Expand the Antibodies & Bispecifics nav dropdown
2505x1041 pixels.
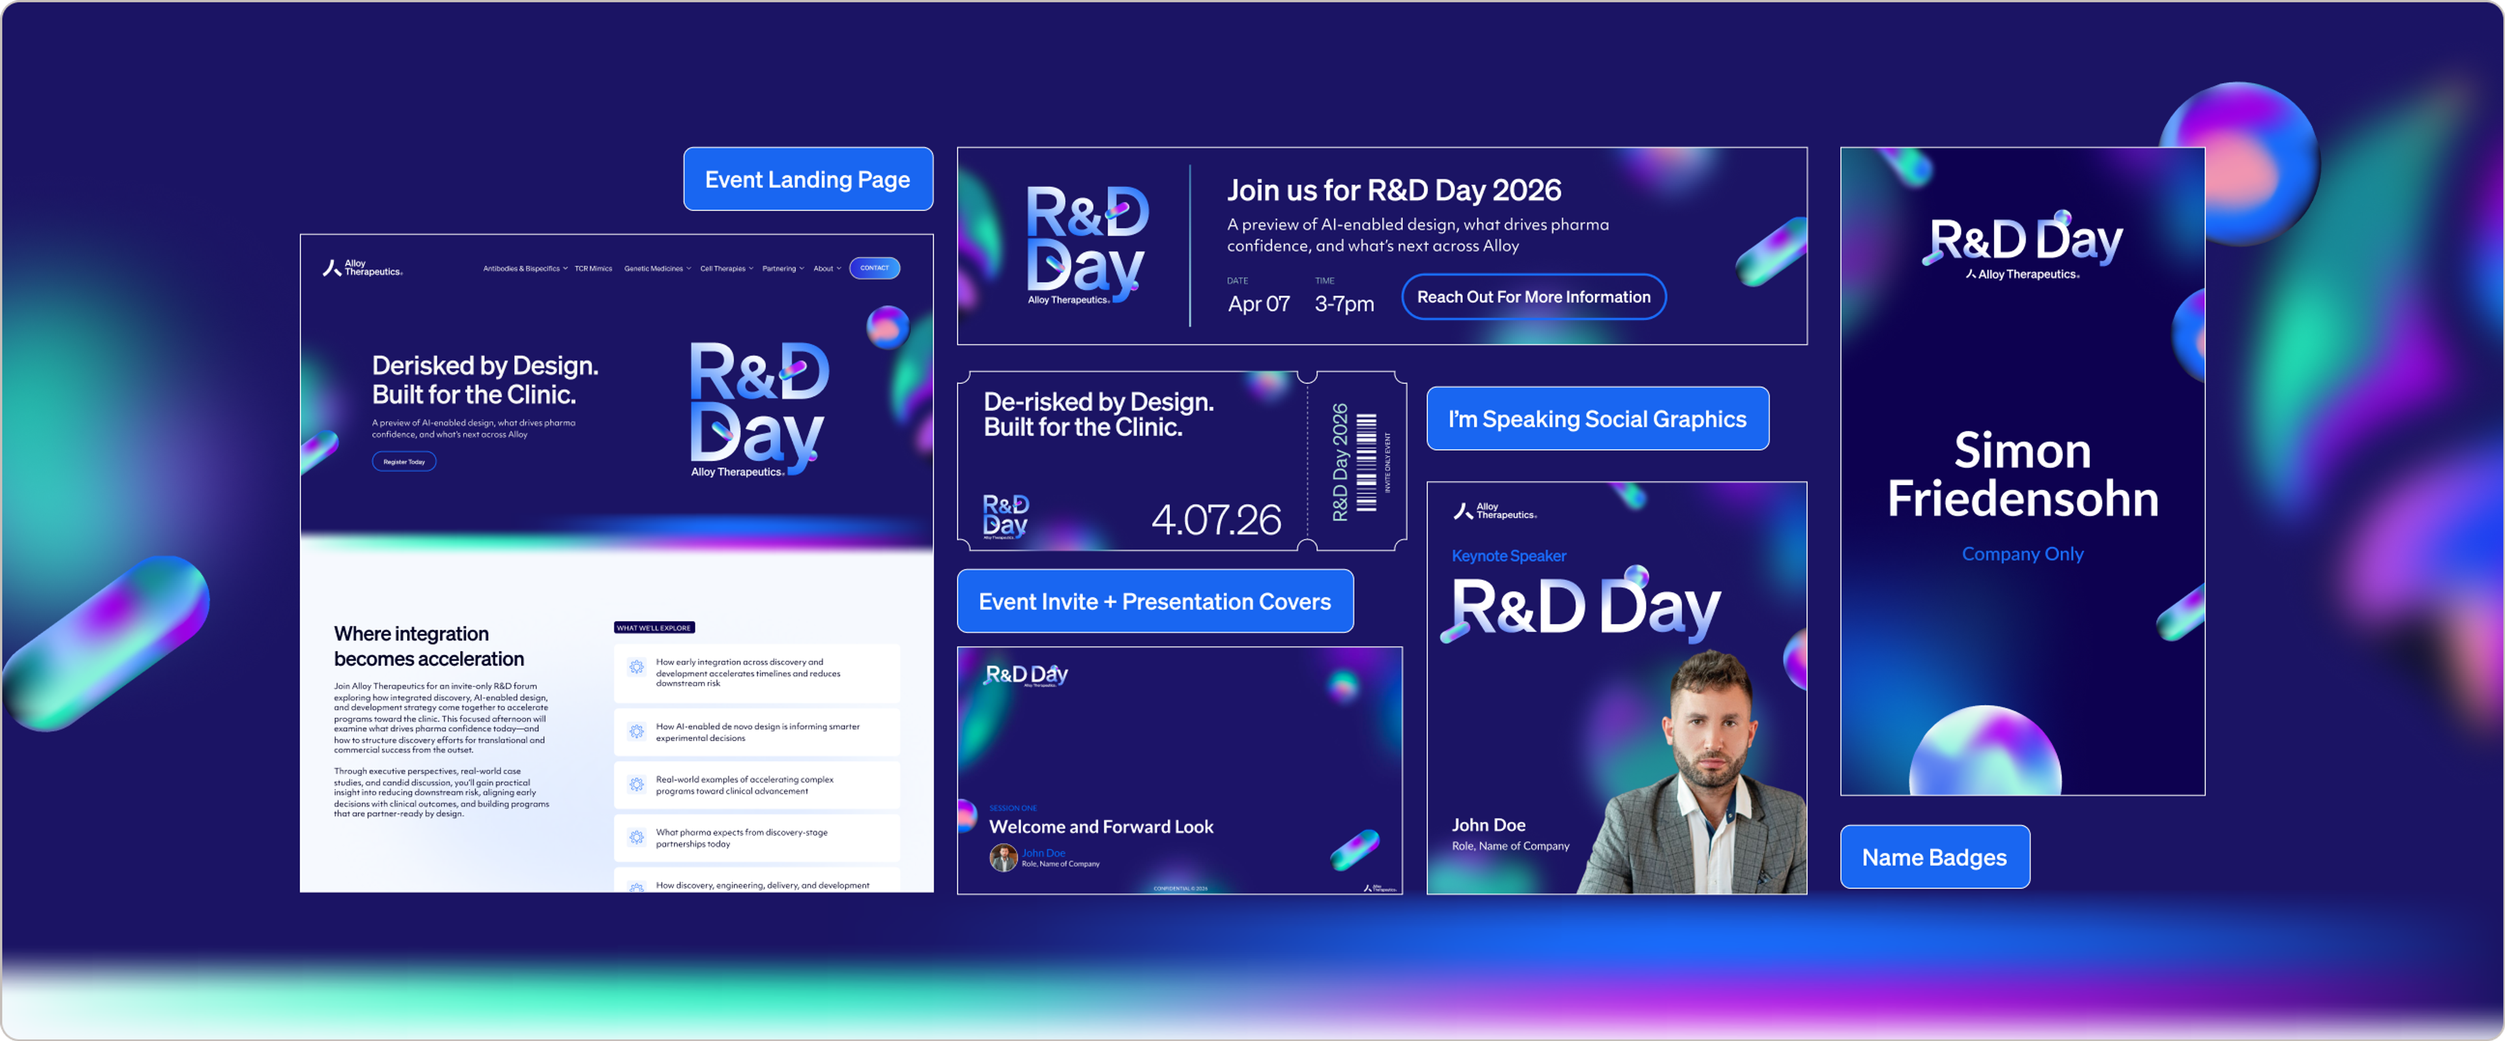point(525,269)
